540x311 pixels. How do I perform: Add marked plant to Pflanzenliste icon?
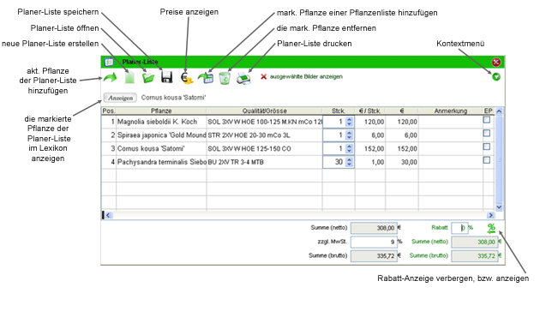206,78
